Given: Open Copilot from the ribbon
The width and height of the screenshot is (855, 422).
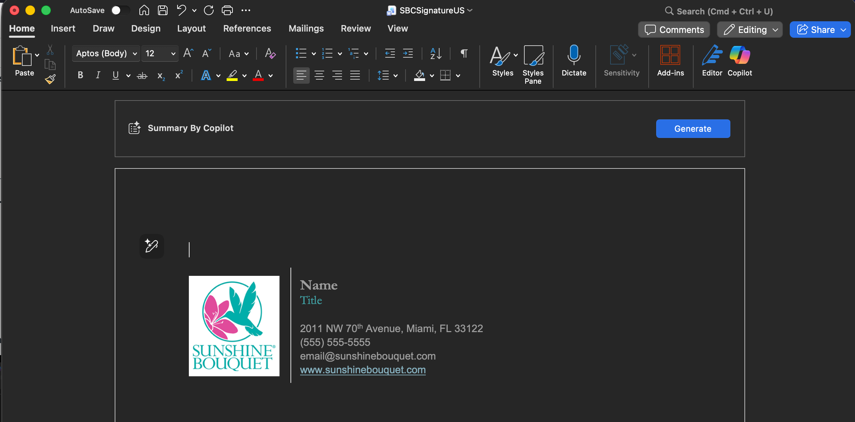Looking at the screenshot, I should (x=740, y=61).
